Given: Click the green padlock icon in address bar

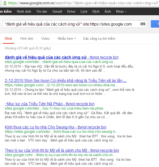Looking at the screenshot, I should pyautogui.click(x=5, y=3).
